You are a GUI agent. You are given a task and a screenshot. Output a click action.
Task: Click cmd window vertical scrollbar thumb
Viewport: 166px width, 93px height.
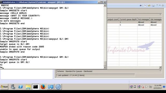coord(105,63)
